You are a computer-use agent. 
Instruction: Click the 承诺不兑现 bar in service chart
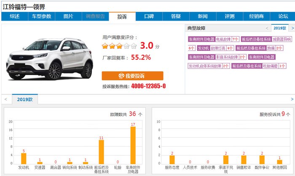click(x=226, y=160)
